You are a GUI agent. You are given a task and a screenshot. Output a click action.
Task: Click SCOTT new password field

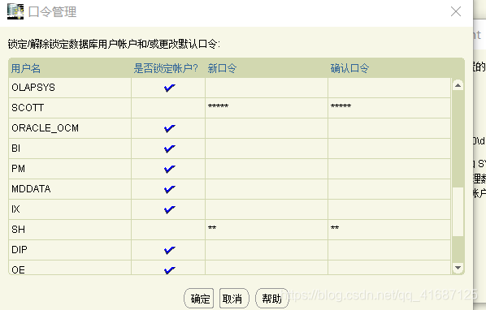(267, 108)
